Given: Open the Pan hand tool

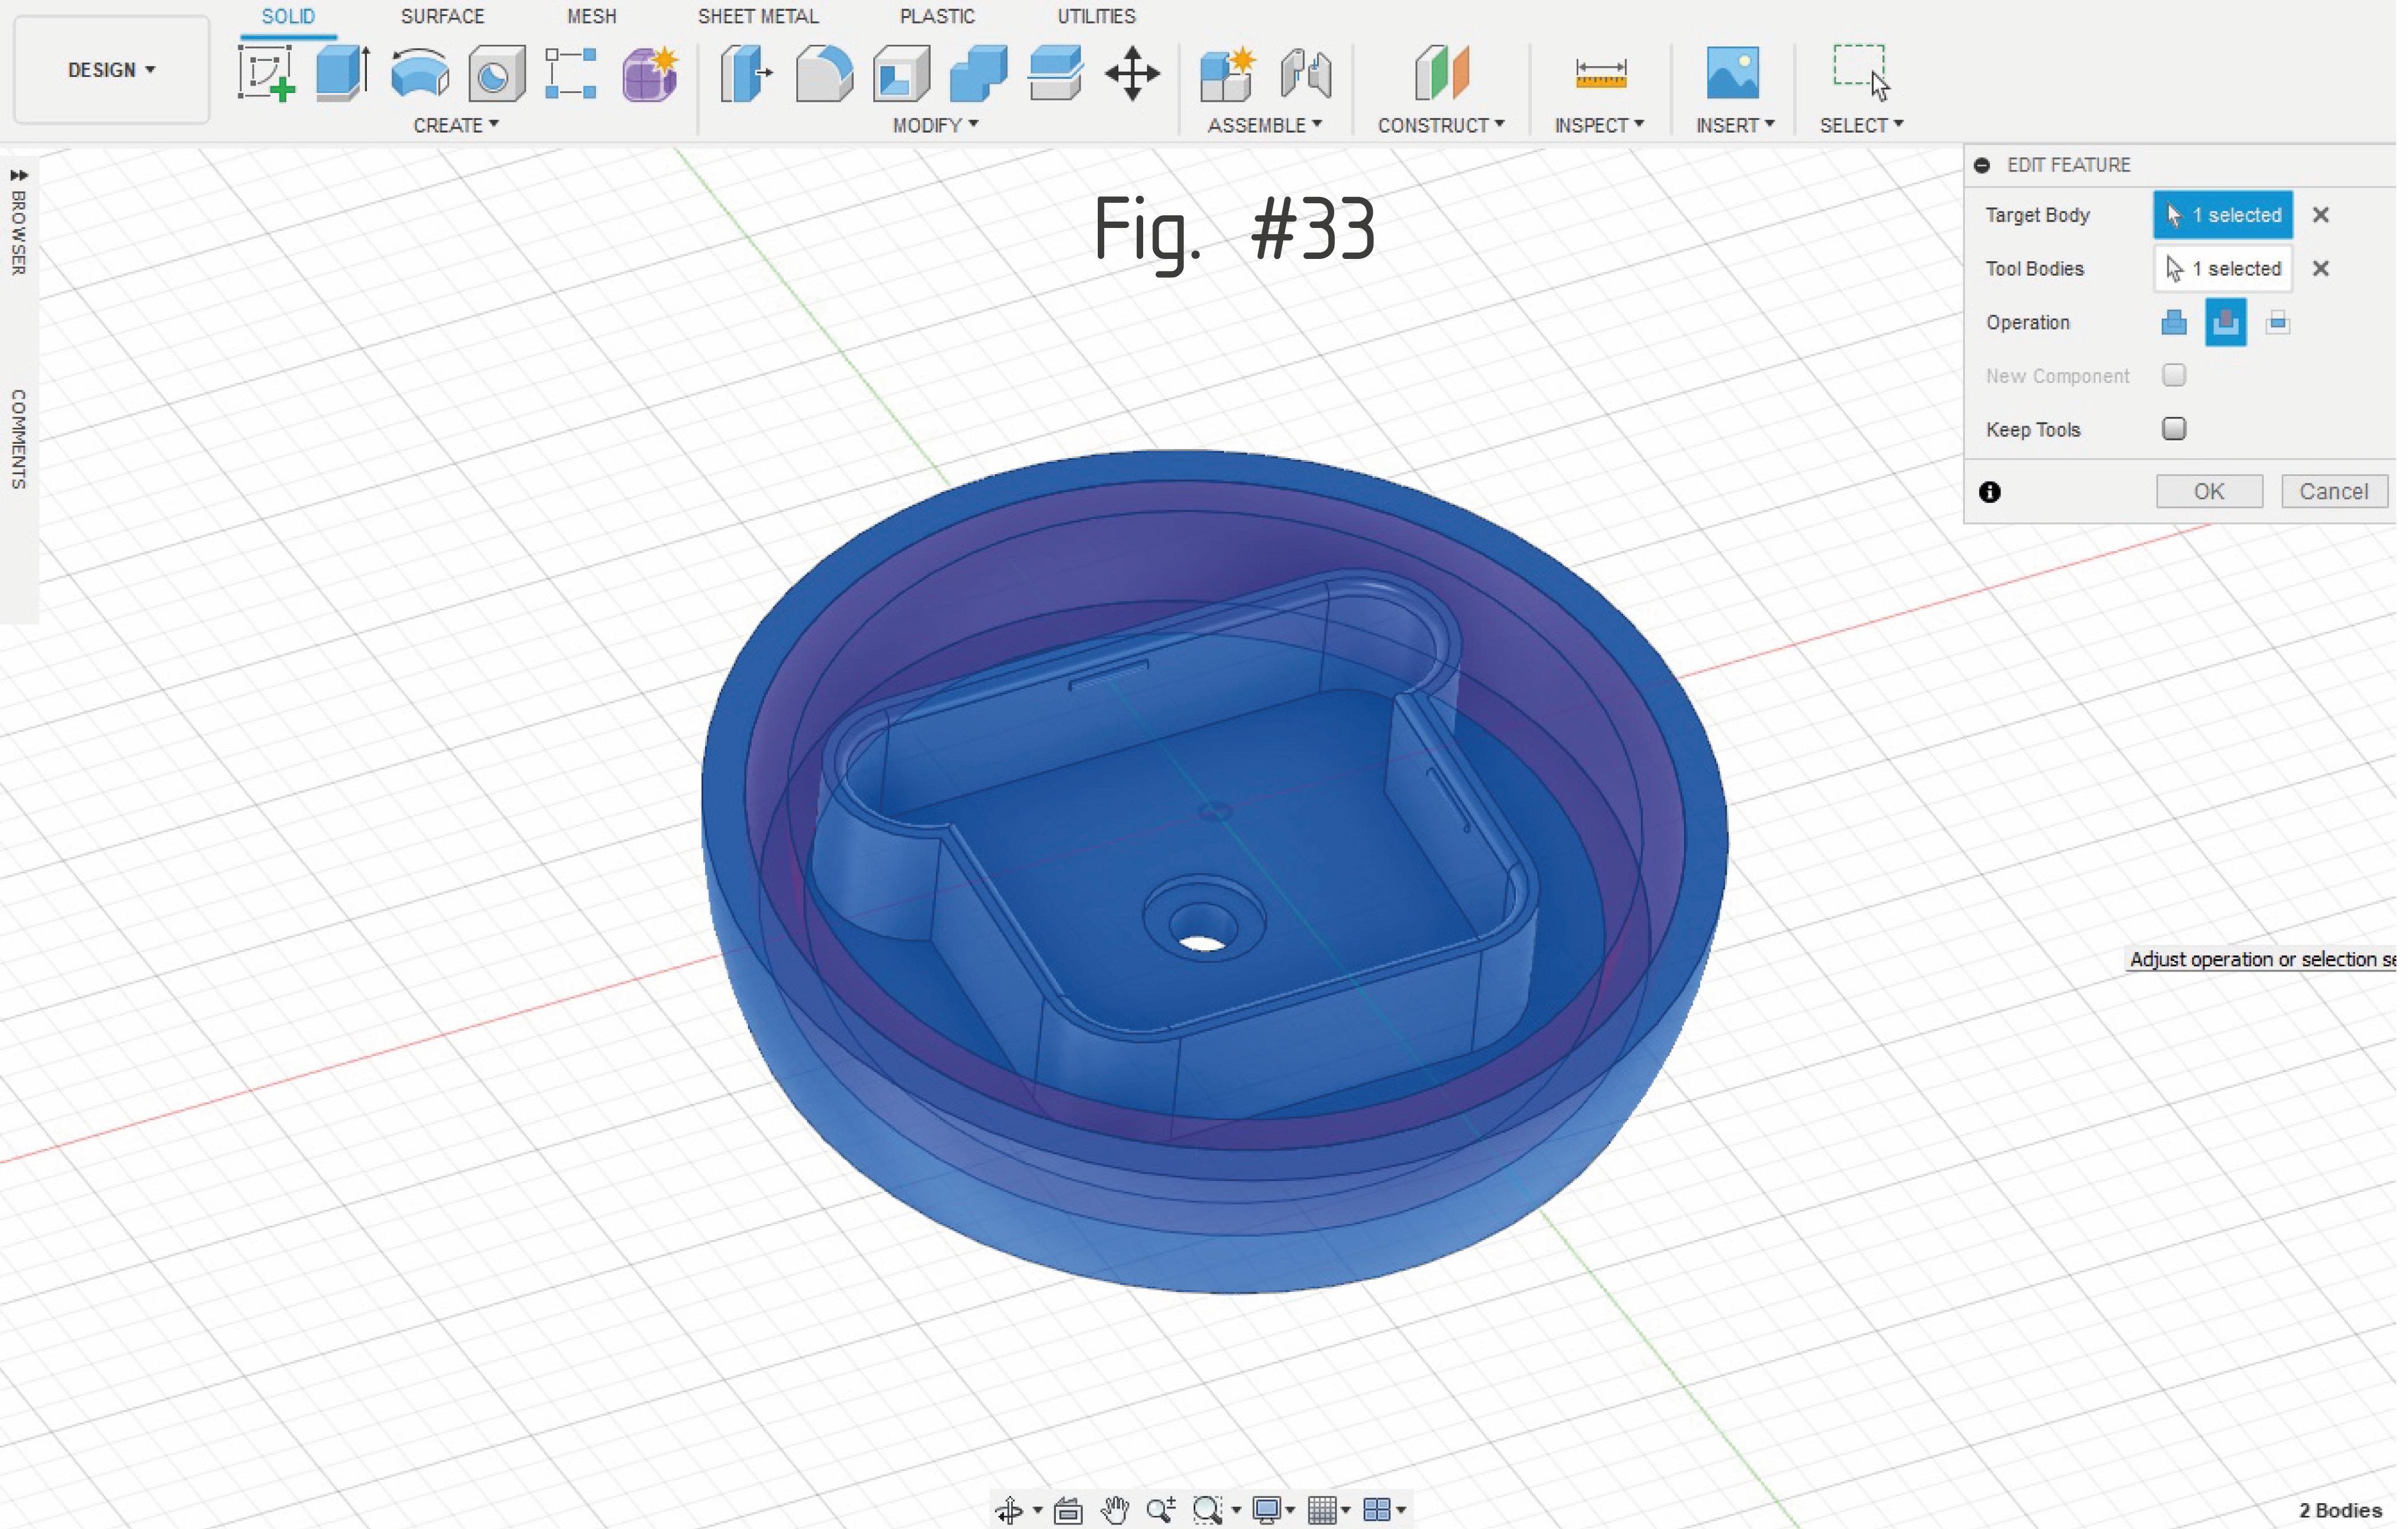Looking at the screenshot, I should tap(1114, 1509).
